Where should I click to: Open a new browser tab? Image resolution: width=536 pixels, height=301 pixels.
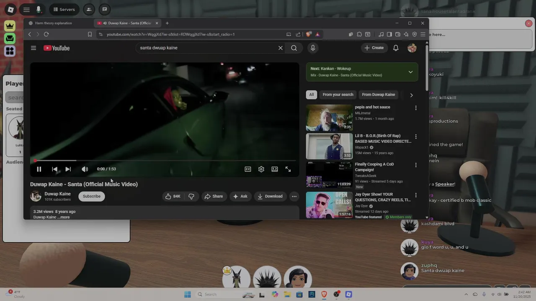pos(167,23)
